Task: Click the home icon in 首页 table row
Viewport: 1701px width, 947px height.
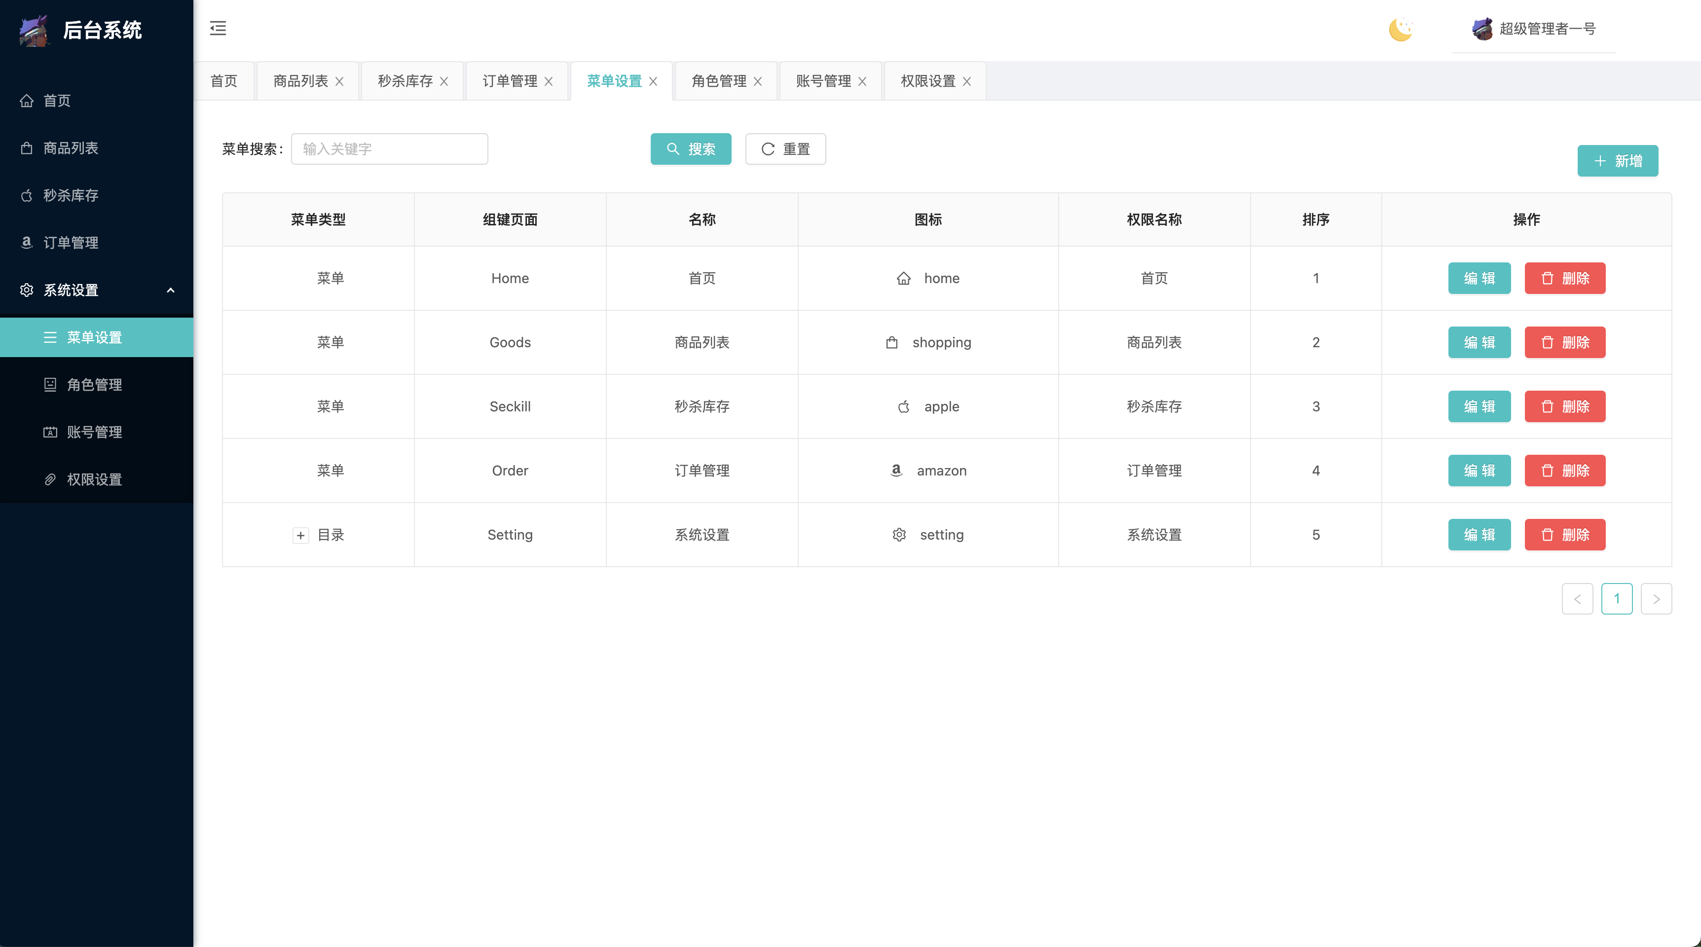Action: tap(903, 279)
